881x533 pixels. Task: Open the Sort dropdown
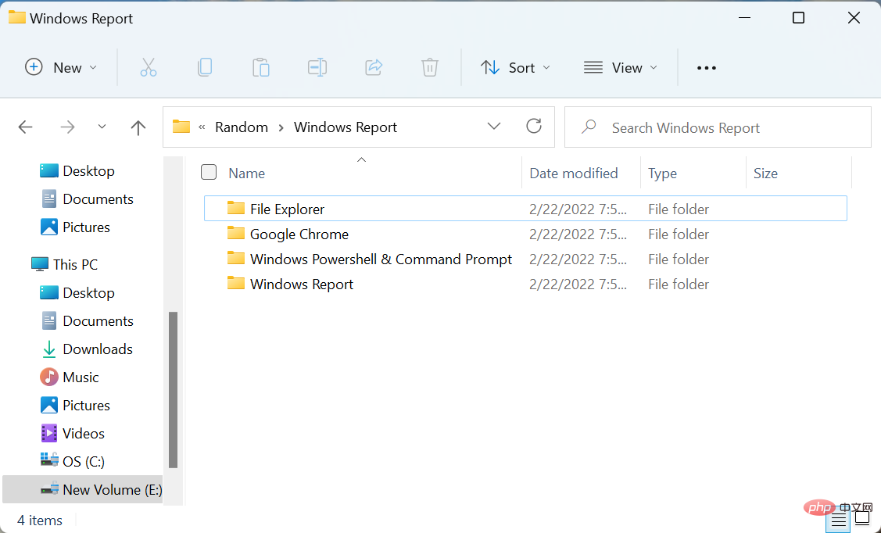[x=515, y=67]
